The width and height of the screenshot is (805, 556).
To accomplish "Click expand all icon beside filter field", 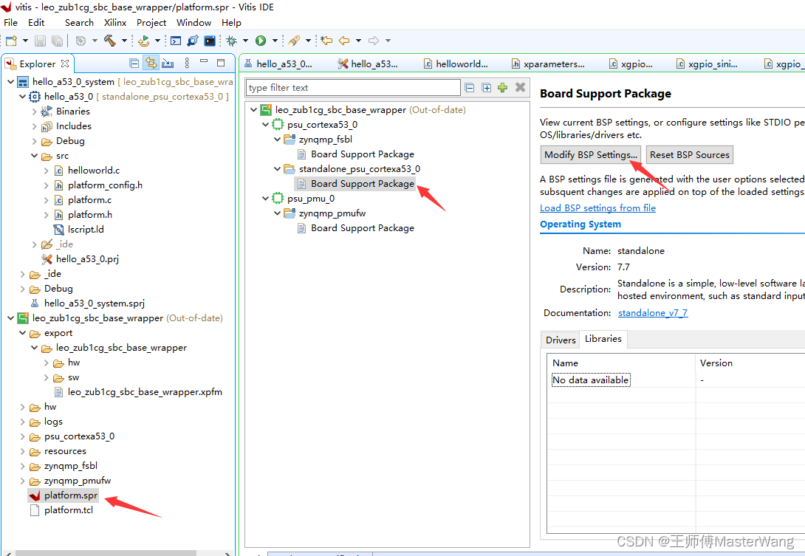I will point(486,87).
